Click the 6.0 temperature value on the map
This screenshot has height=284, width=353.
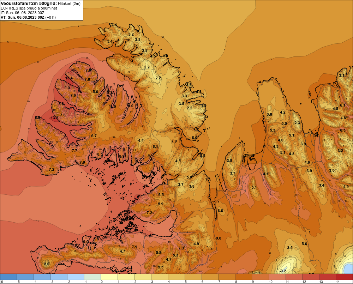(195, 138)
